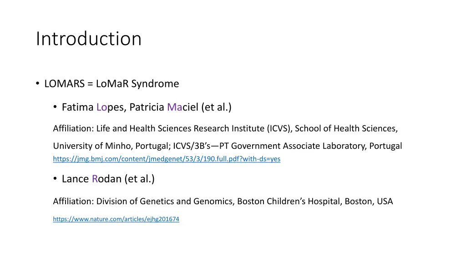
Task: Click '(et al.)' after Lance Rodan
Action: [139, 179]
